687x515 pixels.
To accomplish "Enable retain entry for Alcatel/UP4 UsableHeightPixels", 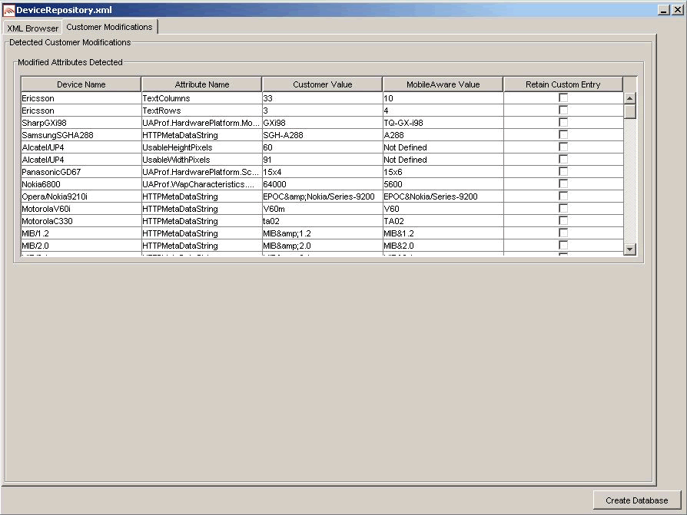I will click(x=563, y=147).
